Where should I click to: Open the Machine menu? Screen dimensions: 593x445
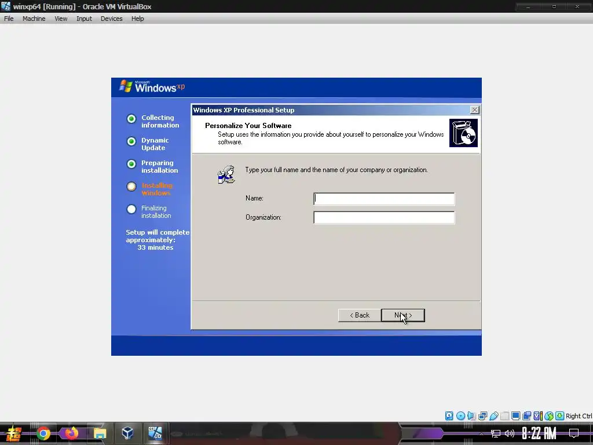[34, 19]
